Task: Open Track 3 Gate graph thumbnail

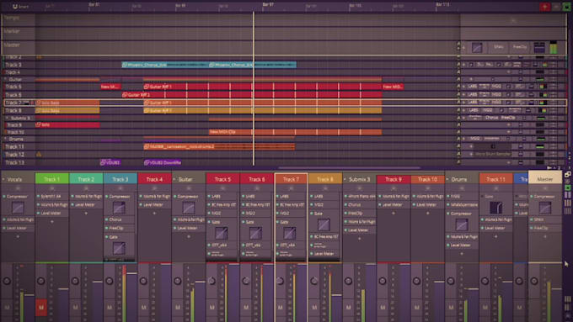Action: pyautogui.click(x=119, y=248)
